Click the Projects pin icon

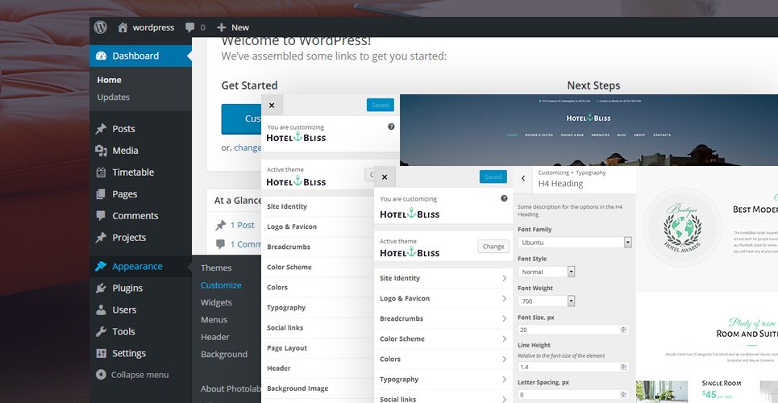tap(102, 237)
